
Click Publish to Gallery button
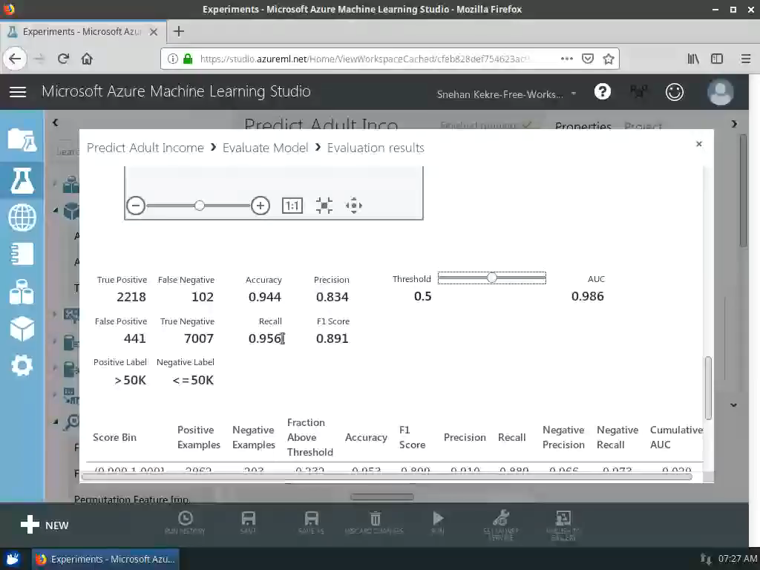(563, 525)
